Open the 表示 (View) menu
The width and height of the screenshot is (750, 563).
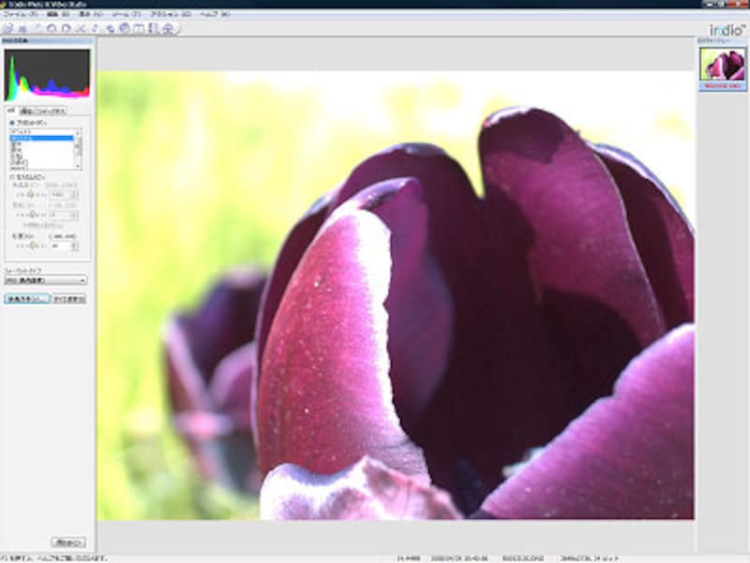90,14
